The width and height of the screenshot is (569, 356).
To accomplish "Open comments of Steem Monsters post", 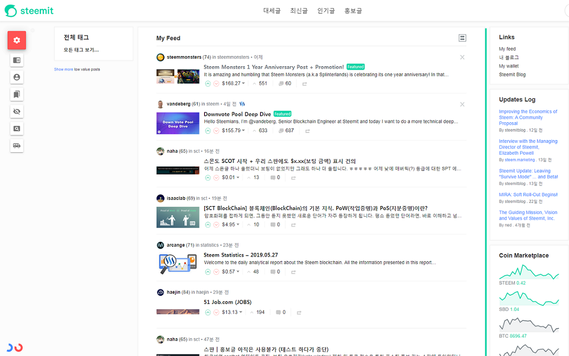I will point(285,83).
